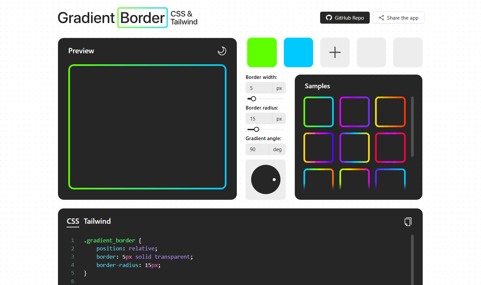Screen dimensions: 481x285
Task: Click the plus icon to add color
Action: (335, 52)
